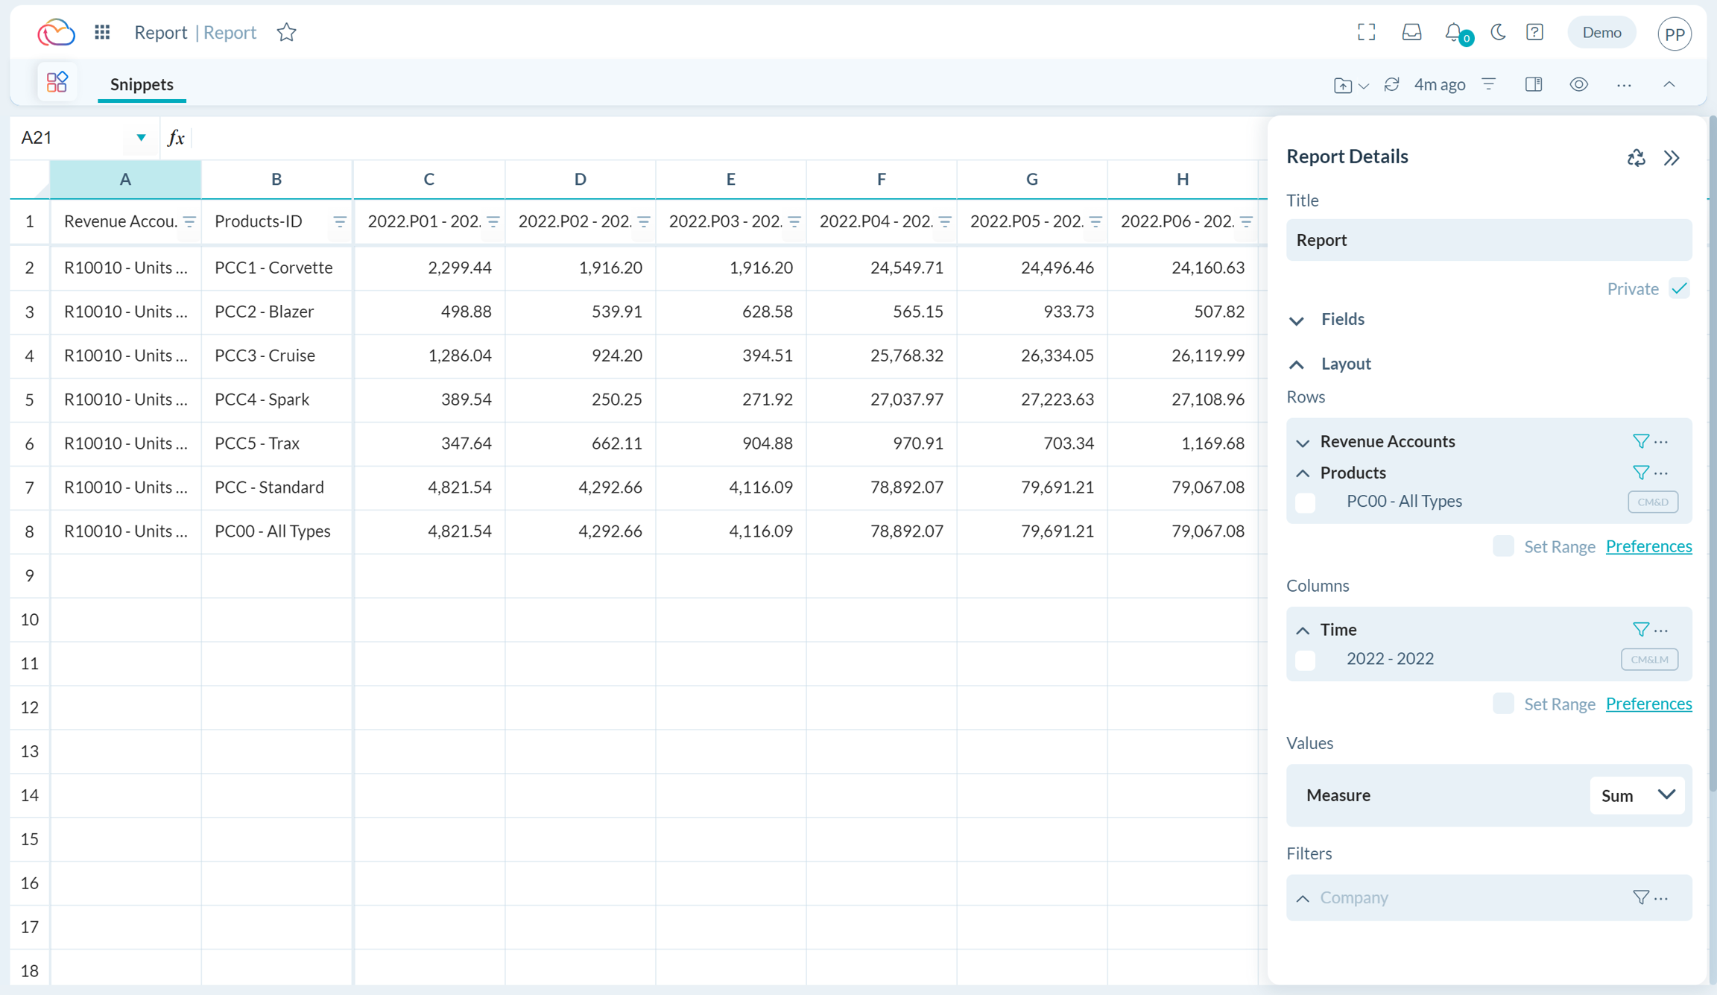Toggle the preview eye icon
Screen dimensions: 1717x995
pos(1578,84)
